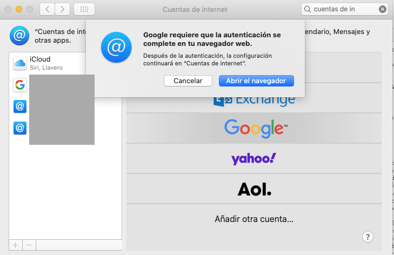Click the dialog's blue @ icon
This screenshot has height=255, width=394.
[x=116, y=47]
